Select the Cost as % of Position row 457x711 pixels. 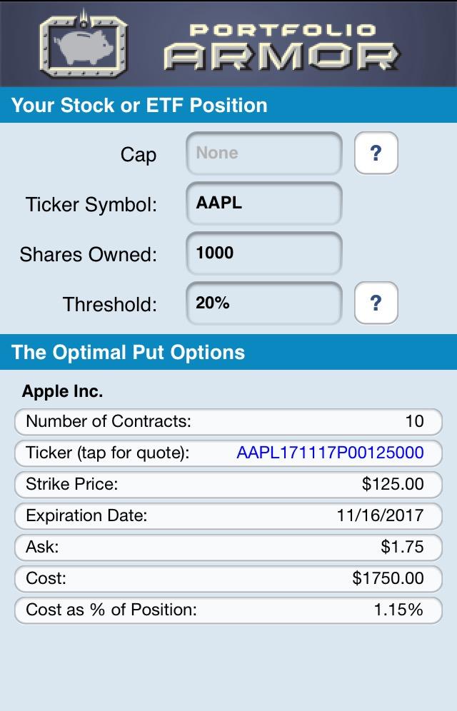click(x=228, y=610)
